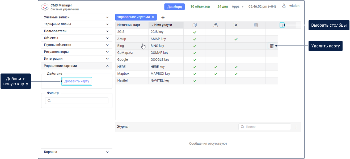Close the Управление картами tab
The height and width of the screenshot is (159, 350).
(153, 17)
